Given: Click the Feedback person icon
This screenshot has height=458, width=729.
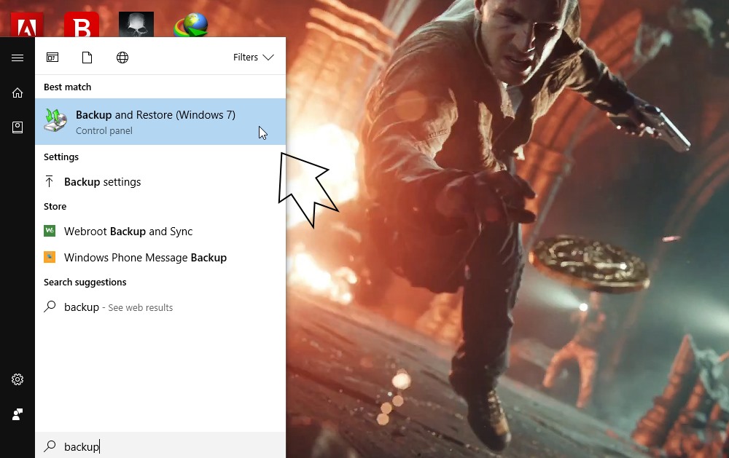Looking at the screenshot, I should tap(17, 414).
